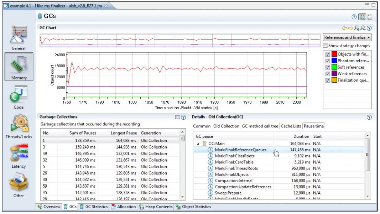Uncheck the Soft references series
The width and height of the screenshot is (380, 214).
[327, 67]
